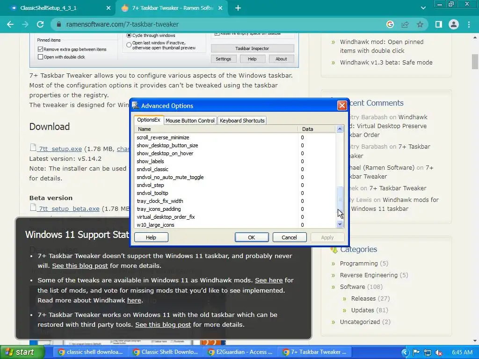This screenshot has width=479, height=359.
Task: Open the 7tt_setup.exe download link
Action: point(60,149)
